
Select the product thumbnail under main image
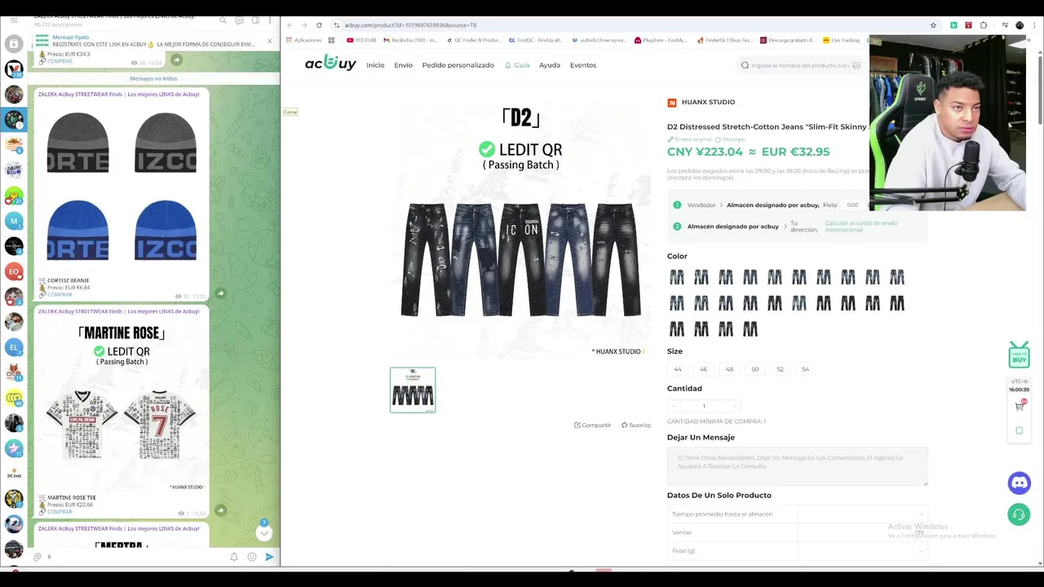pyautogui.click(x=413, y=390)
